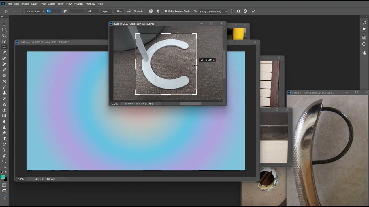
Task: Select the Zoom tool
Action: click(4, 162)
